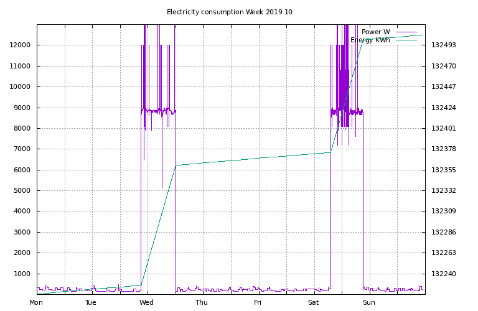Click the 132332 right axis value
Viewport: 478px width, 311px height.
pyautogui.click(x=444, y=191)
